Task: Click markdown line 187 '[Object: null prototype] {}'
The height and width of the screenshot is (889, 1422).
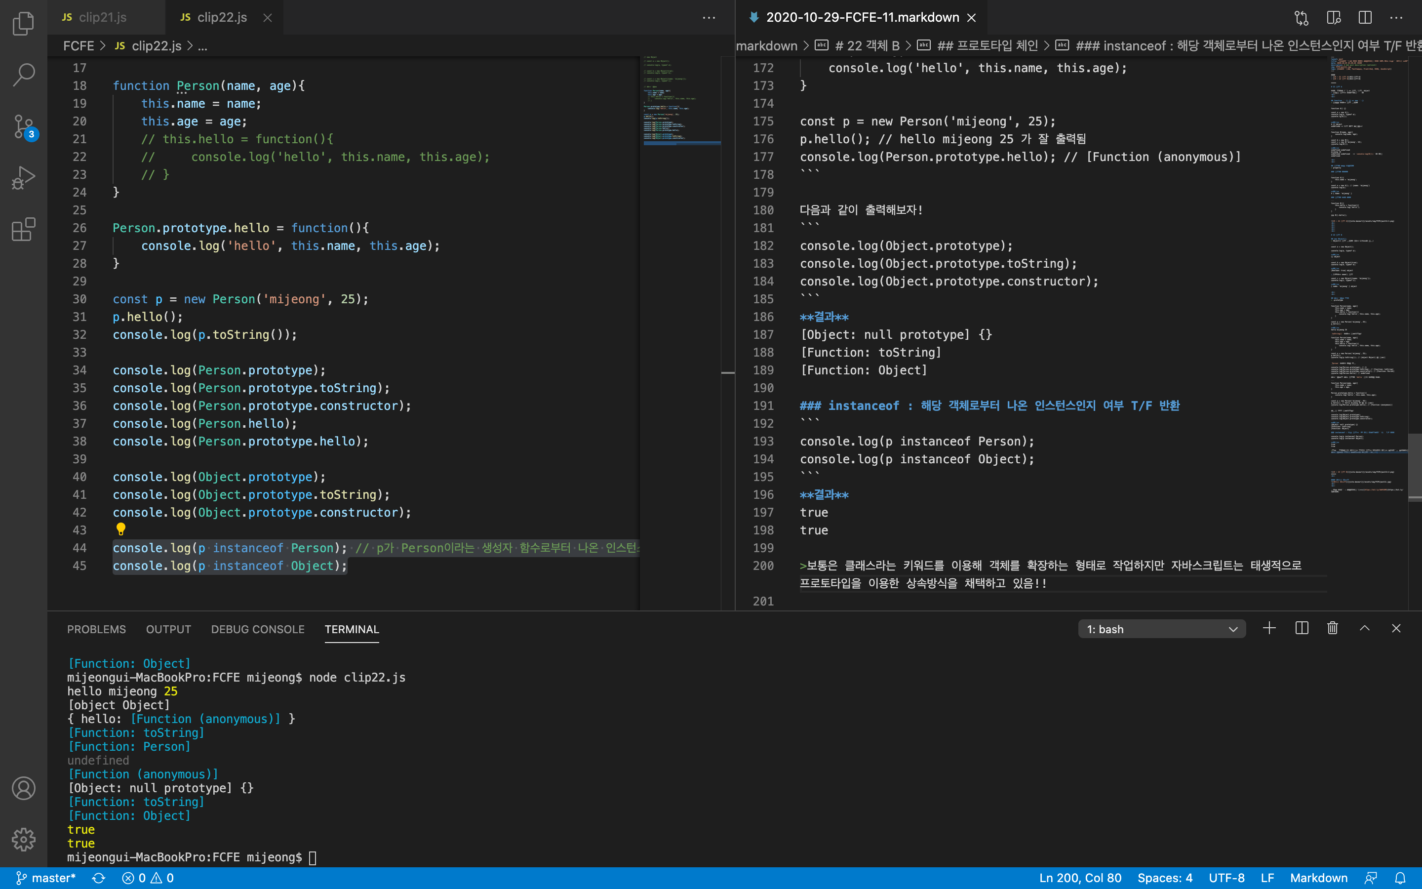Action: coord(896,334)
